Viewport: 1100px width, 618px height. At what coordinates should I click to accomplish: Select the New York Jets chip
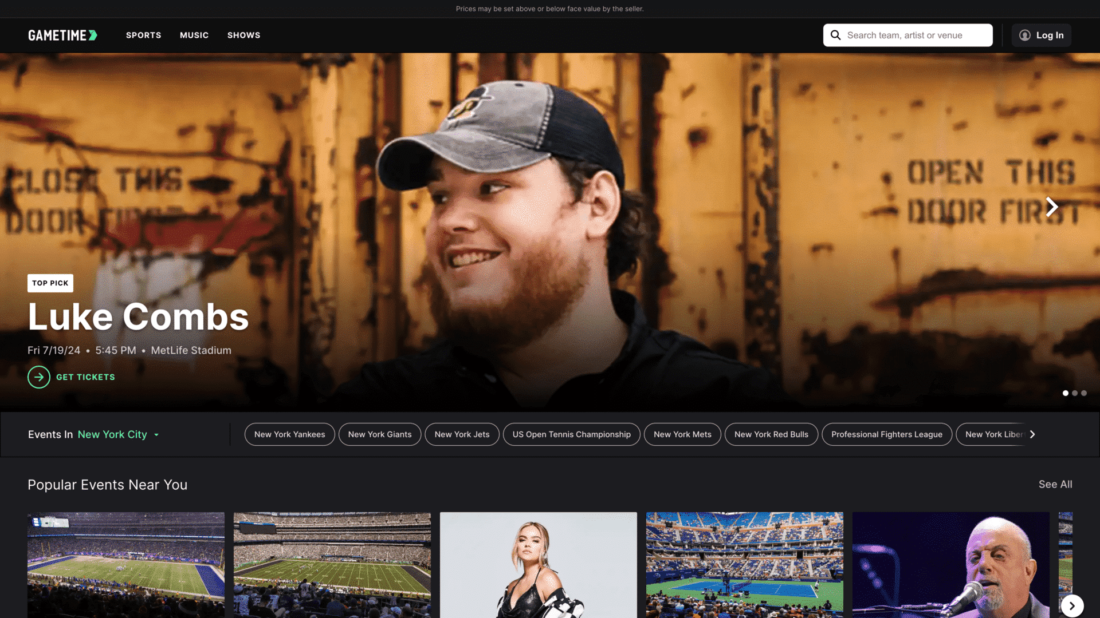[x=462, y=434]
